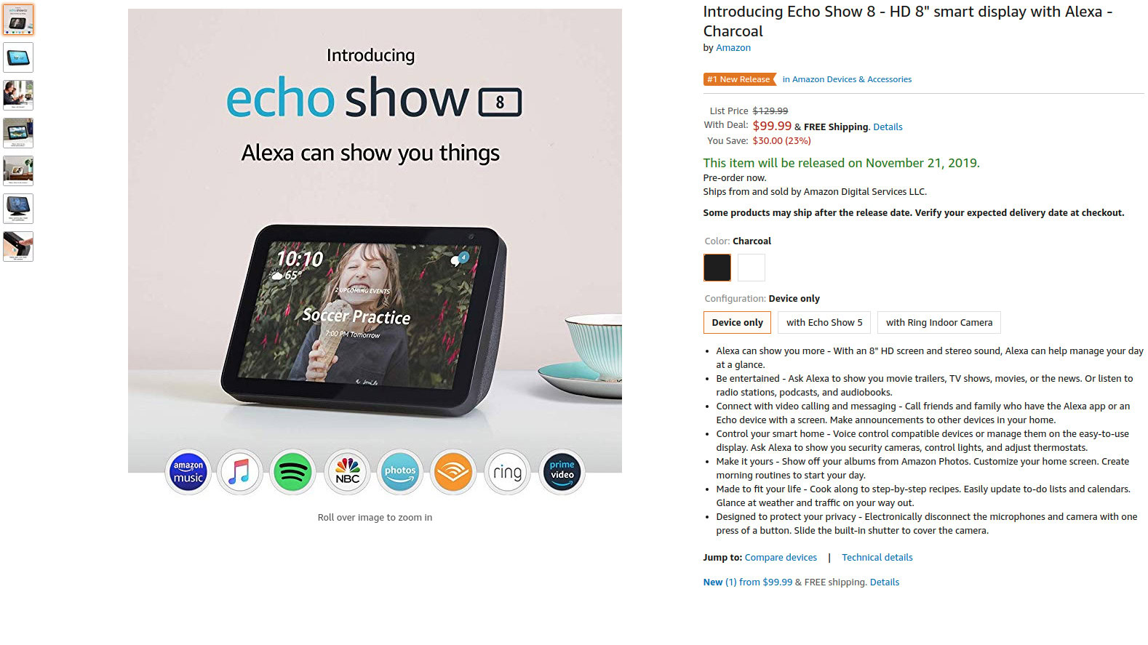
Task: Open Amazon Devices & Accessories category link
Action: point(847,79)
